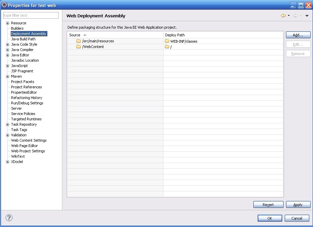Open back history dropdown arrow

[289, 16]
